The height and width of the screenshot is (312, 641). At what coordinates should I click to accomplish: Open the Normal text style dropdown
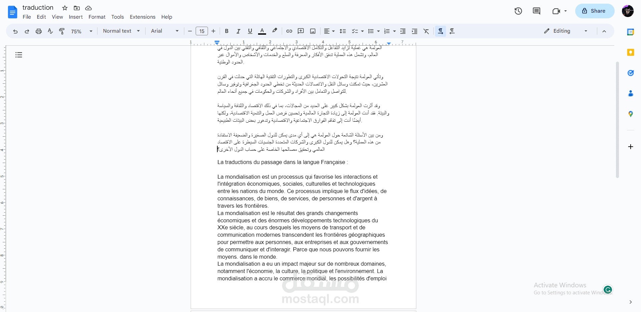coord(121,31)
